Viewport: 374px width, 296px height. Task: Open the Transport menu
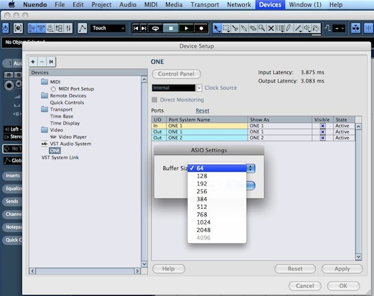click(x=205, y=5)
